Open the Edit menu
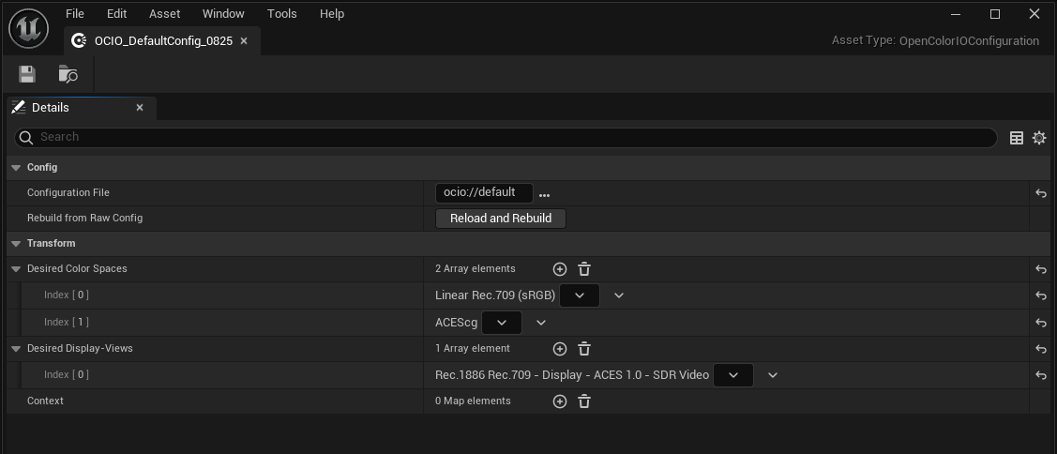 (116, 13)
